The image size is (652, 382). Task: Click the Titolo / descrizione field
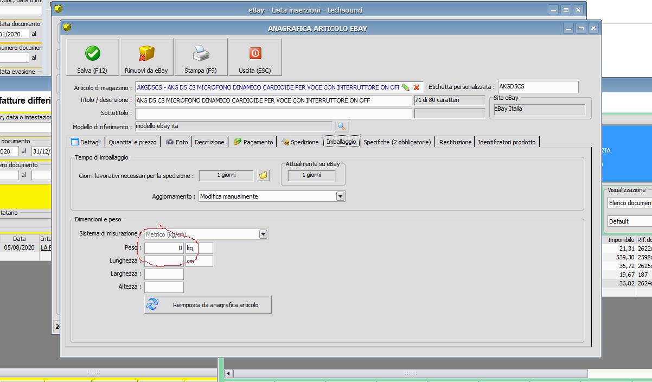tap(273, 100)
